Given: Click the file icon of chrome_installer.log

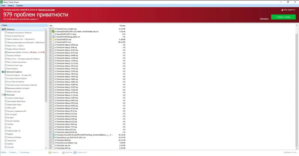Looking at the screenshot, I should click(53, 29).
